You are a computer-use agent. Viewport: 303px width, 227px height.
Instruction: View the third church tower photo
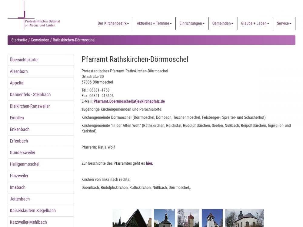188,218
